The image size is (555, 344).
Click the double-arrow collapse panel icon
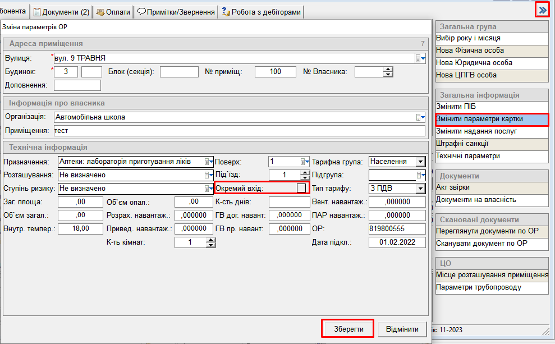(x=542, y=10)
